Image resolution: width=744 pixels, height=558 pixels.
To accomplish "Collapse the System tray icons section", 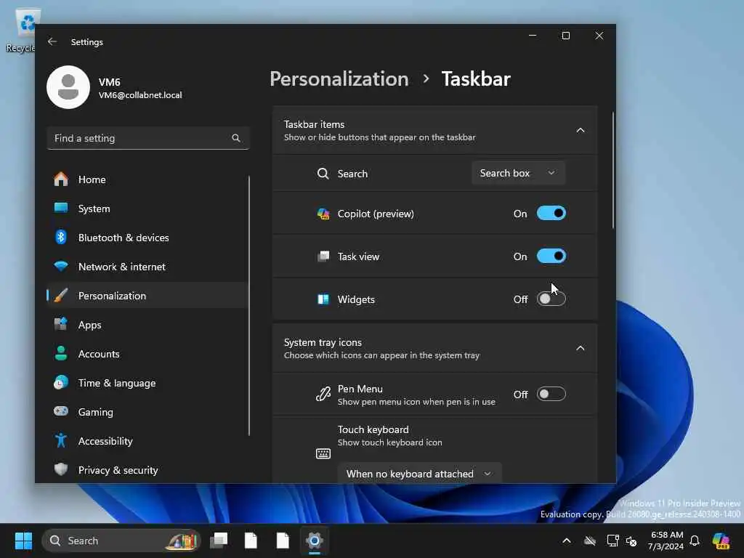I will (581, 348).
